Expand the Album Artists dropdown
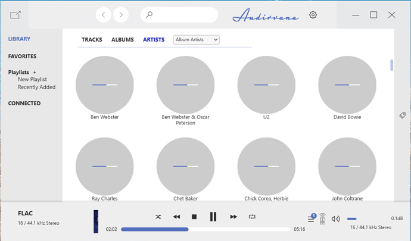 click(197, 40)
